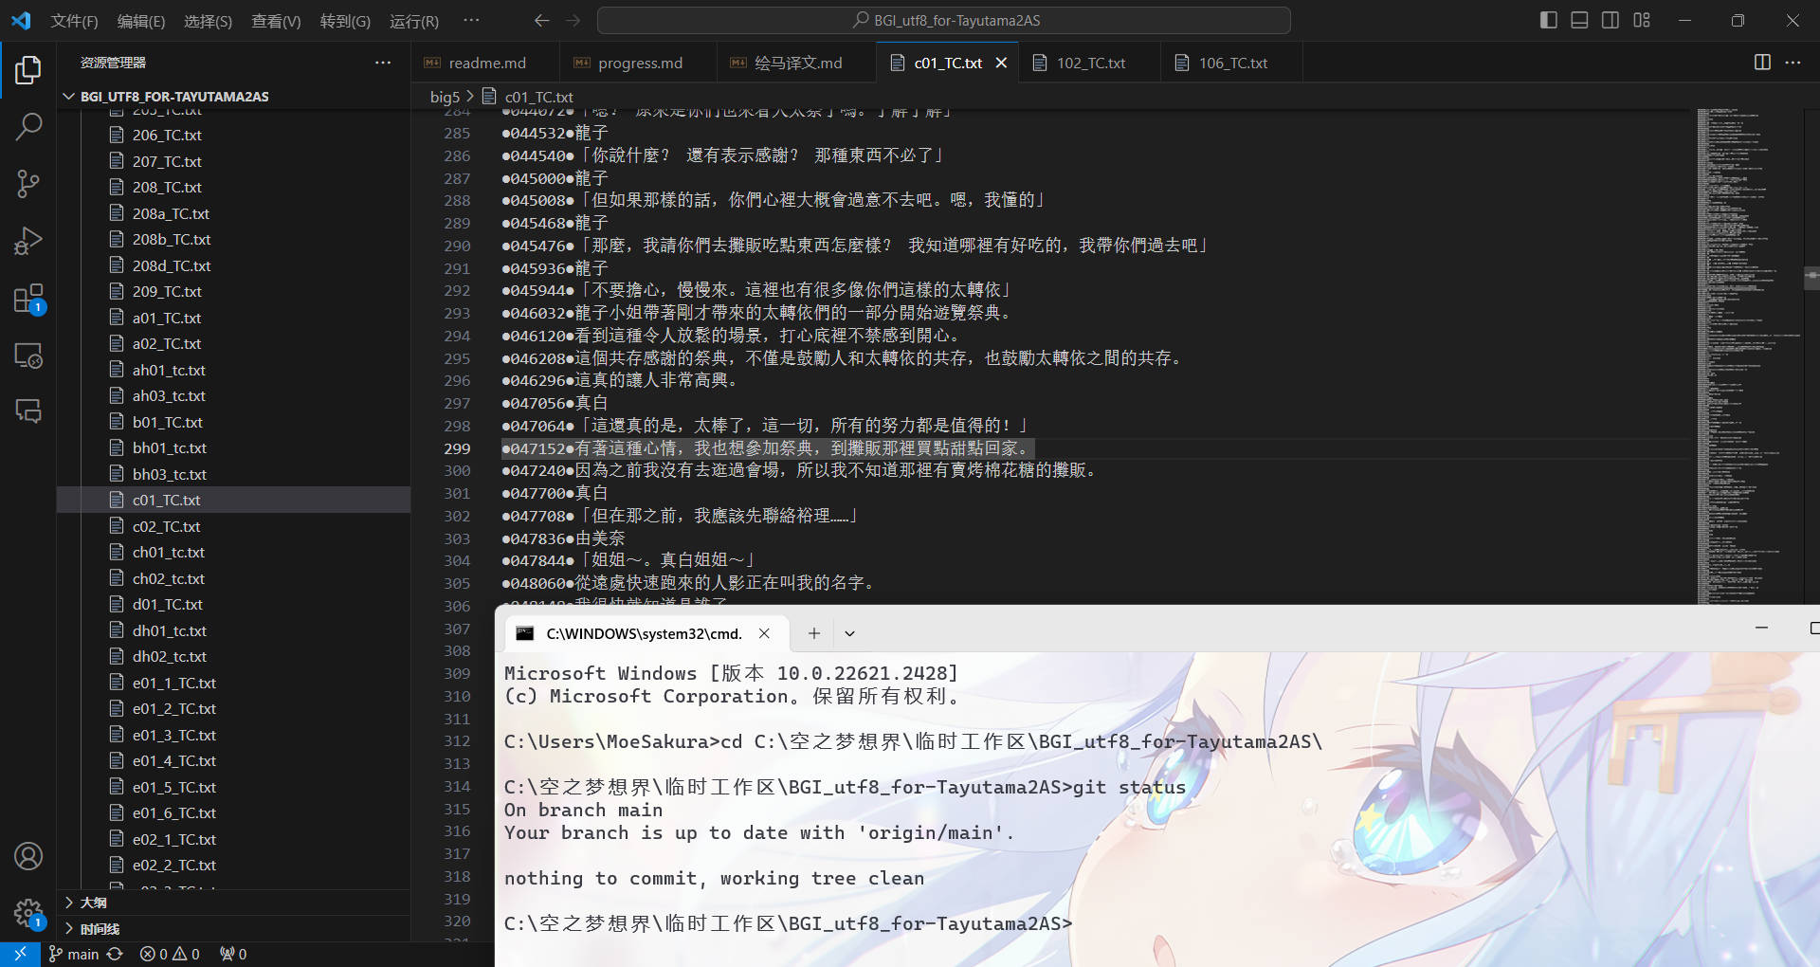The height and width of the screenshot is (967, 1820).
Task: Open the errors and warnings count
Action: click(170, 954)
